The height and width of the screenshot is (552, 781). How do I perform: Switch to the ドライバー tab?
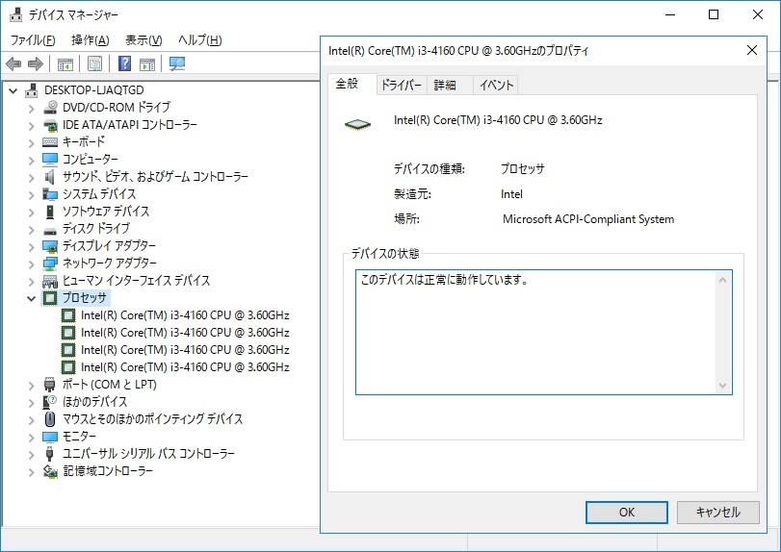coord(401,85)
